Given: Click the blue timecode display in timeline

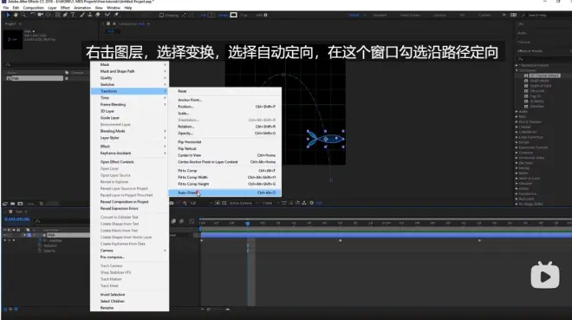Looking at the screenshot, I should pyautogui.click(x=16, y=219).
